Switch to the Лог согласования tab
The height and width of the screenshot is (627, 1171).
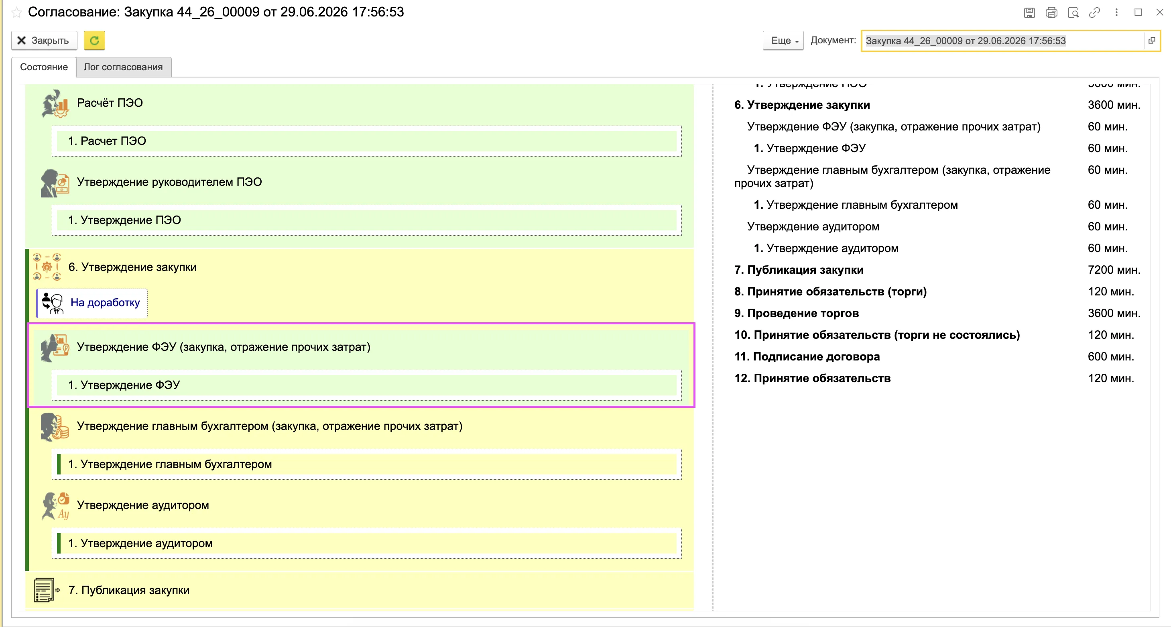[x=123, y=67]
